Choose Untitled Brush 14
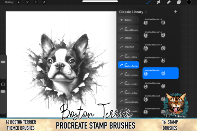The width and height of the screenshot is (197, 131). (x=160, y=35)
